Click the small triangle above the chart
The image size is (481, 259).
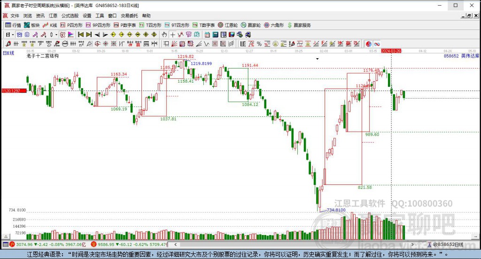click(x=318, y=59)
